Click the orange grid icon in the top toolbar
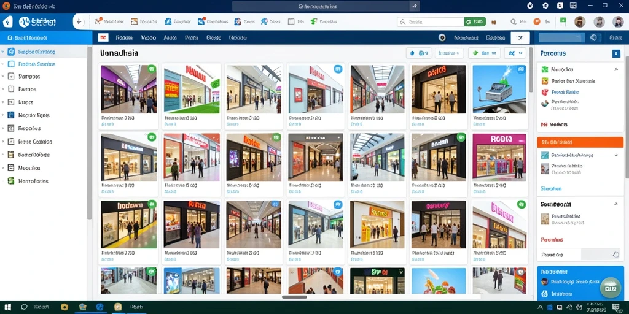Screen dimensions: 629x314 pyautogui.click(x=134, y=21)
